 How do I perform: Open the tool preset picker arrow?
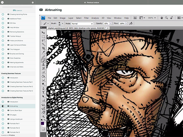coord(48,23)
